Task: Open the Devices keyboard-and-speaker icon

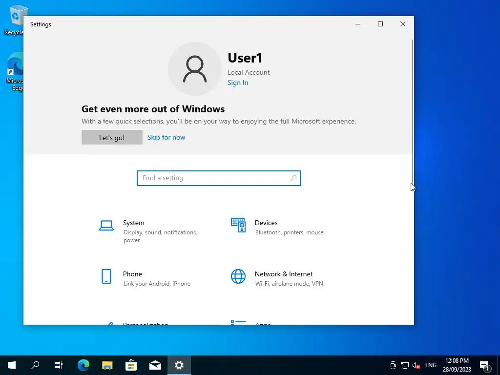Action: coord(238,225)
